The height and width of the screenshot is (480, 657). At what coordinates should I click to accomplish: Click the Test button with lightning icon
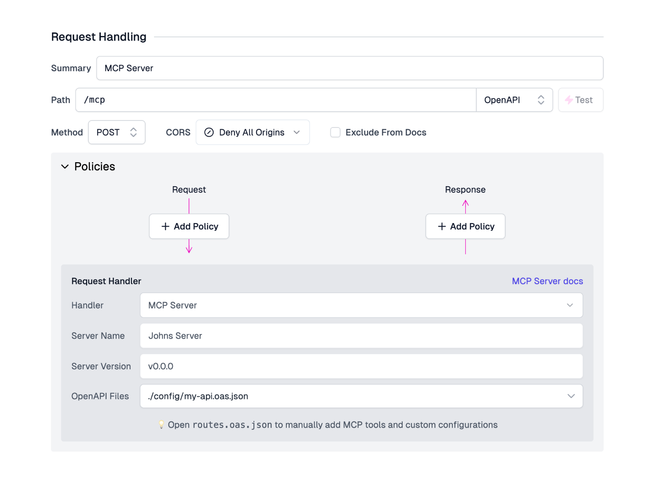pos(580,100)
